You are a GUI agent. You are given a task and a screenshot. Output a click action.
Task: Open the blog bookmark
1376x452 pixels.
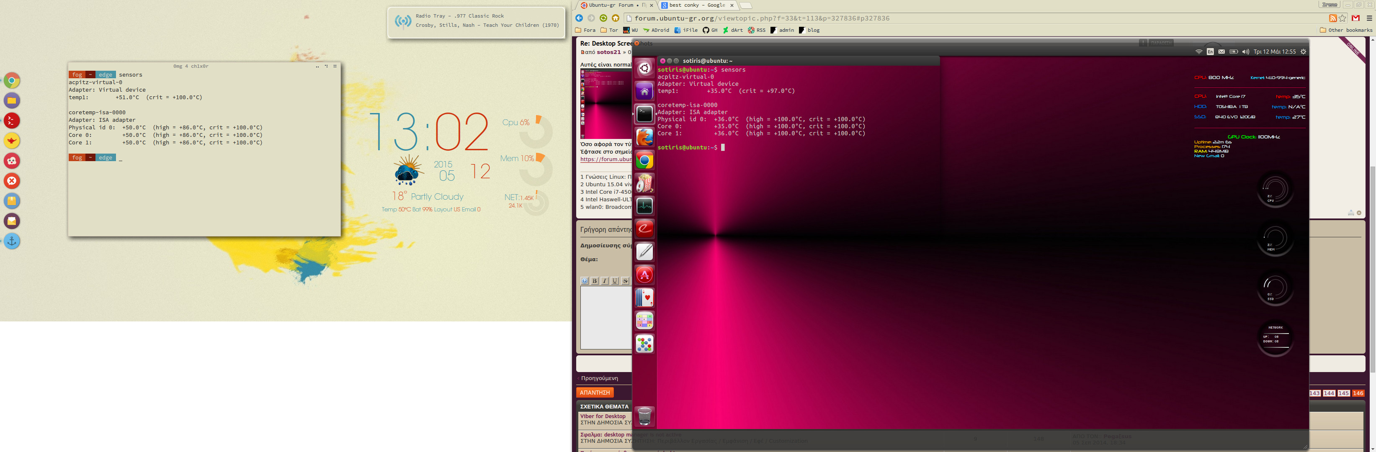point(809,31)
